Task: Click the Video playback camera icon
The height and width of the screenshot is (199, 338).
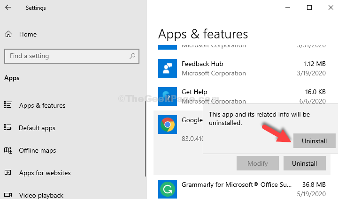Action: [x=8, y=195]
